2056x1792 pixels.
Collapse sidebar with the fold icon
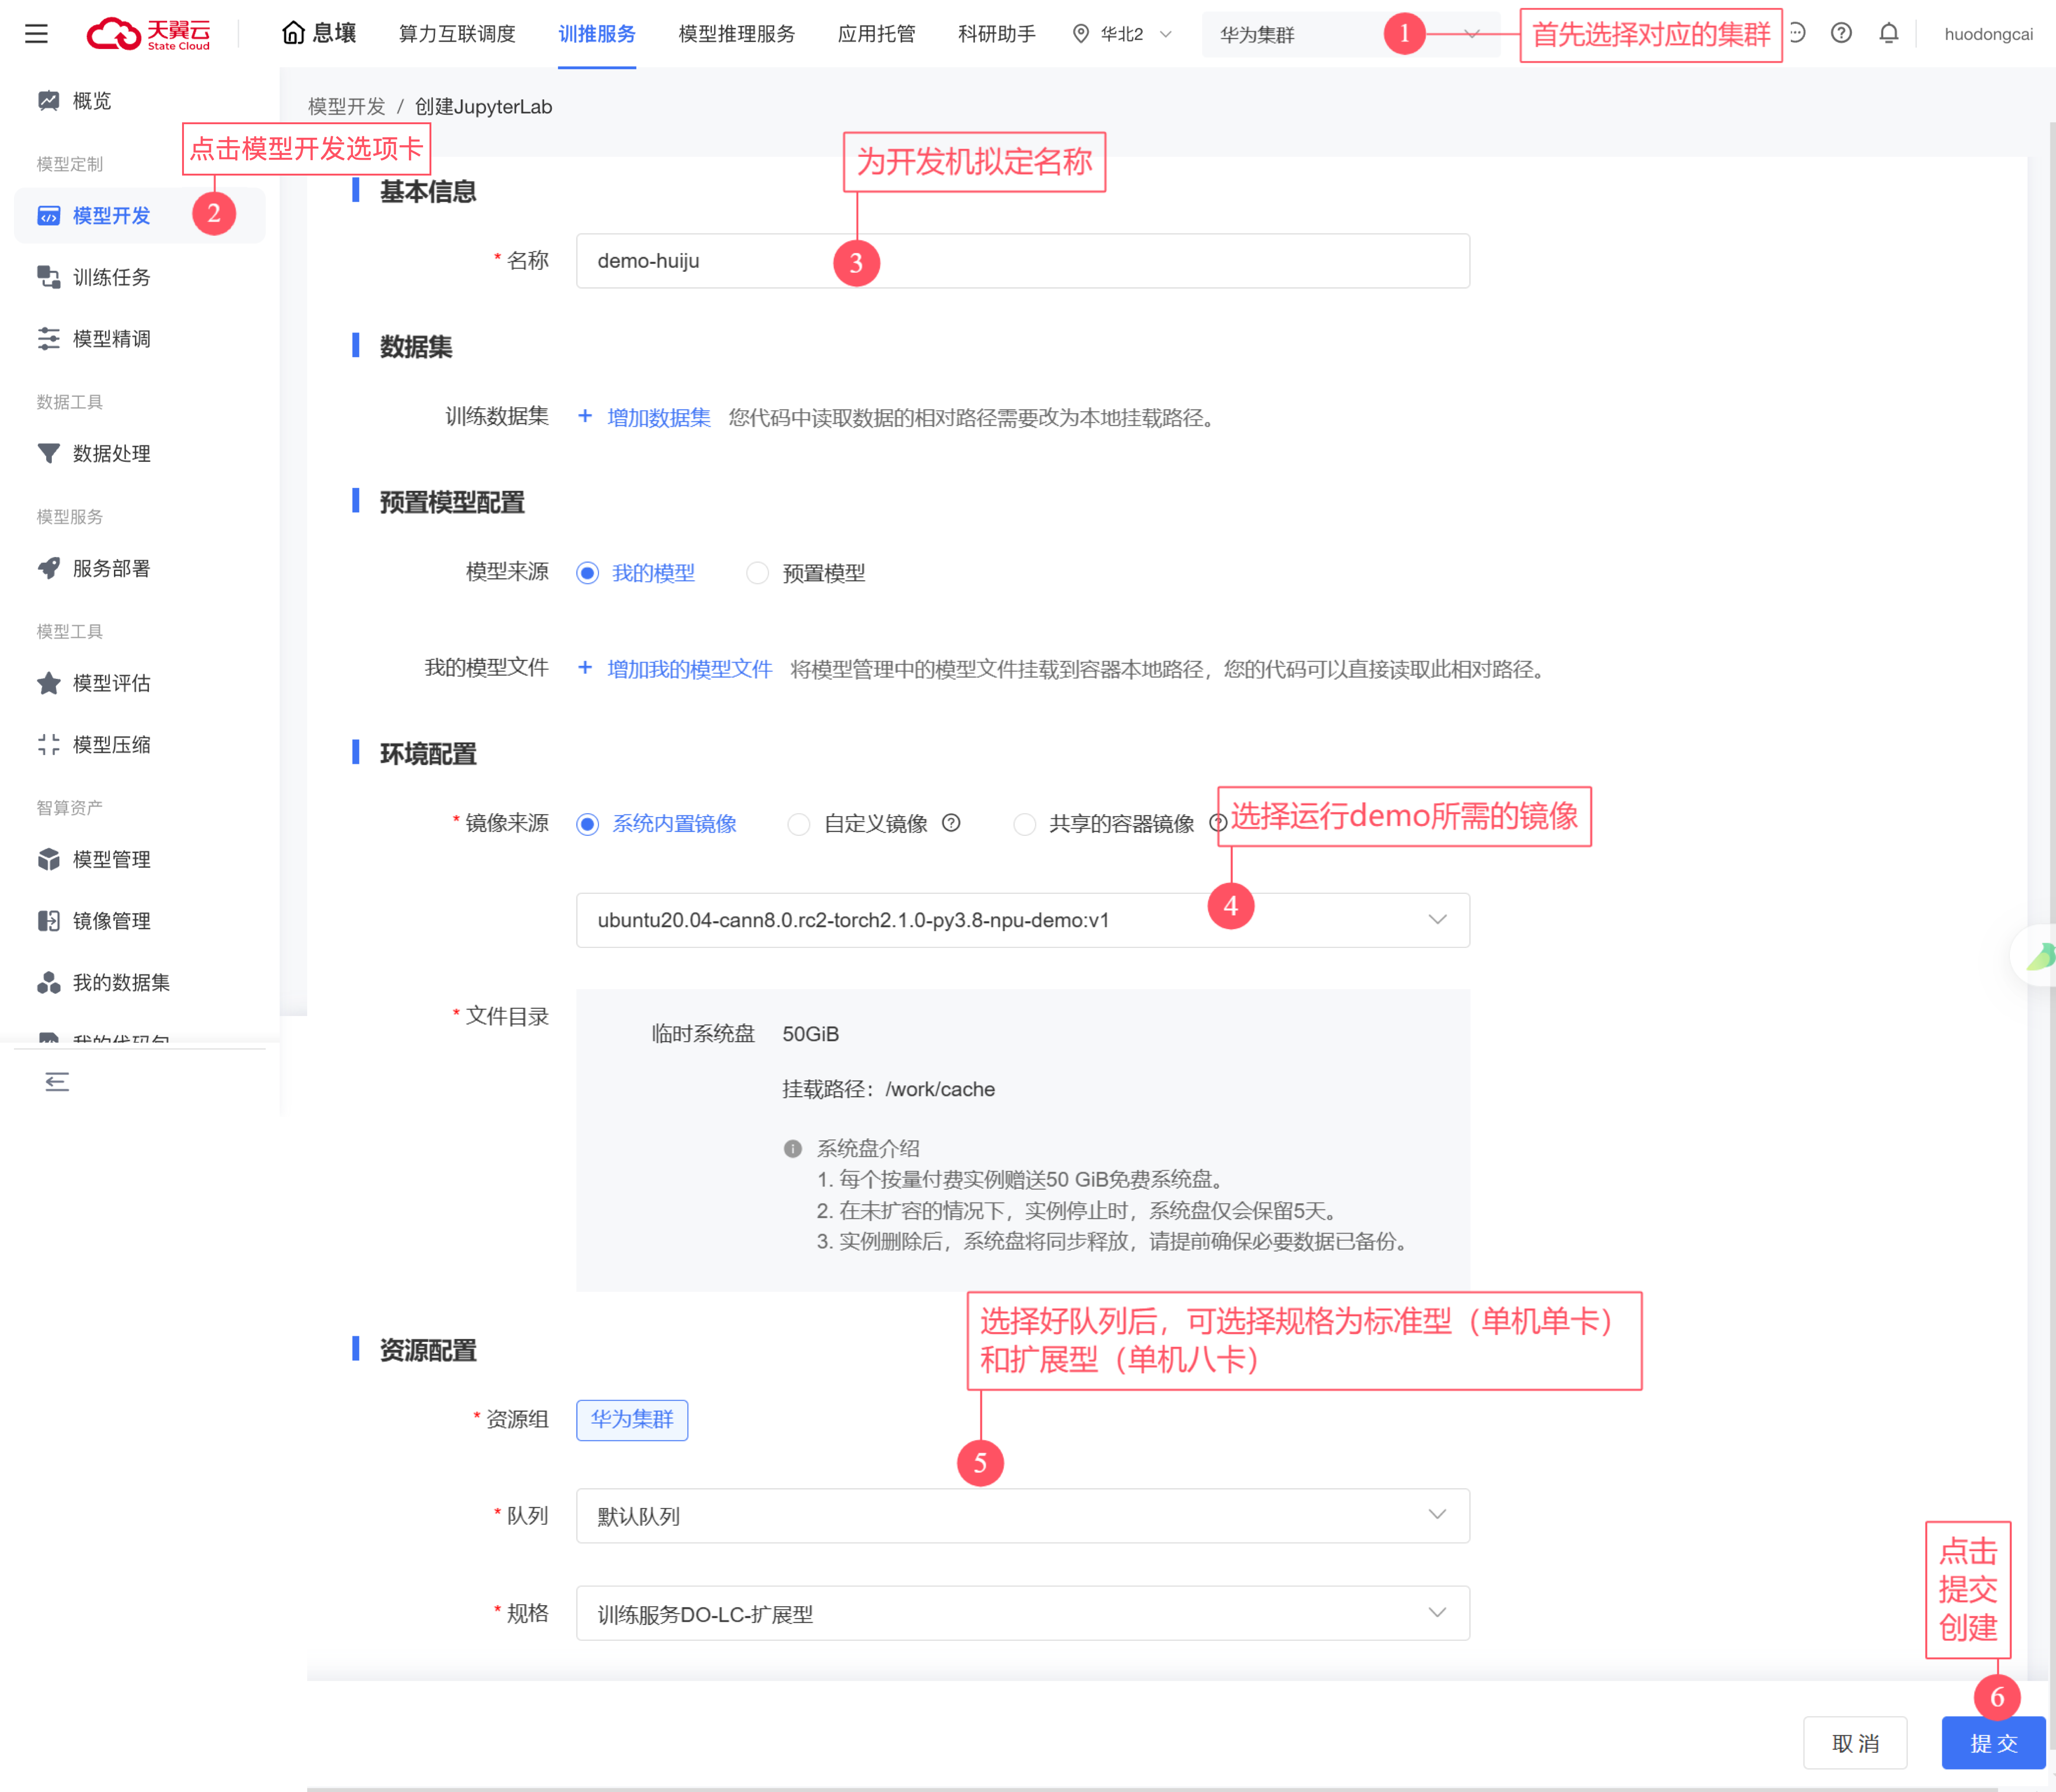[x=57, y=1081]
